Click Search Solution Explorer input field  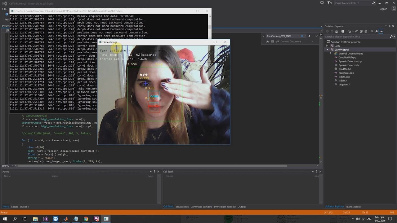(357, 37)
